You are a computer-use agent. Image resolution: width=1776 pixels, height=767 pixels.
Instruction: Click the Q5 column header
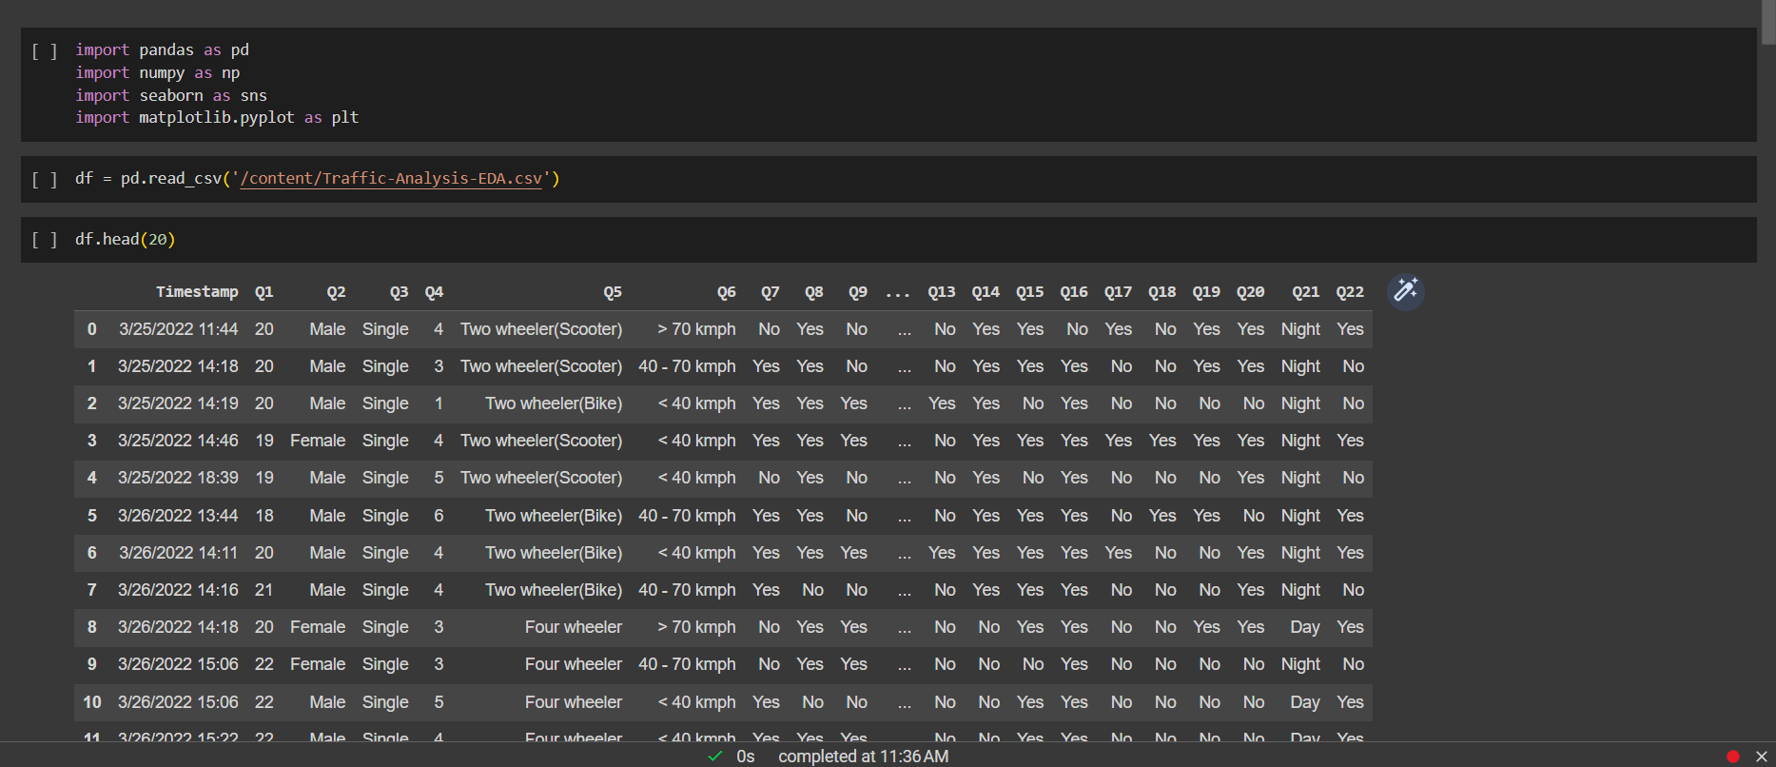click(612, 292)
